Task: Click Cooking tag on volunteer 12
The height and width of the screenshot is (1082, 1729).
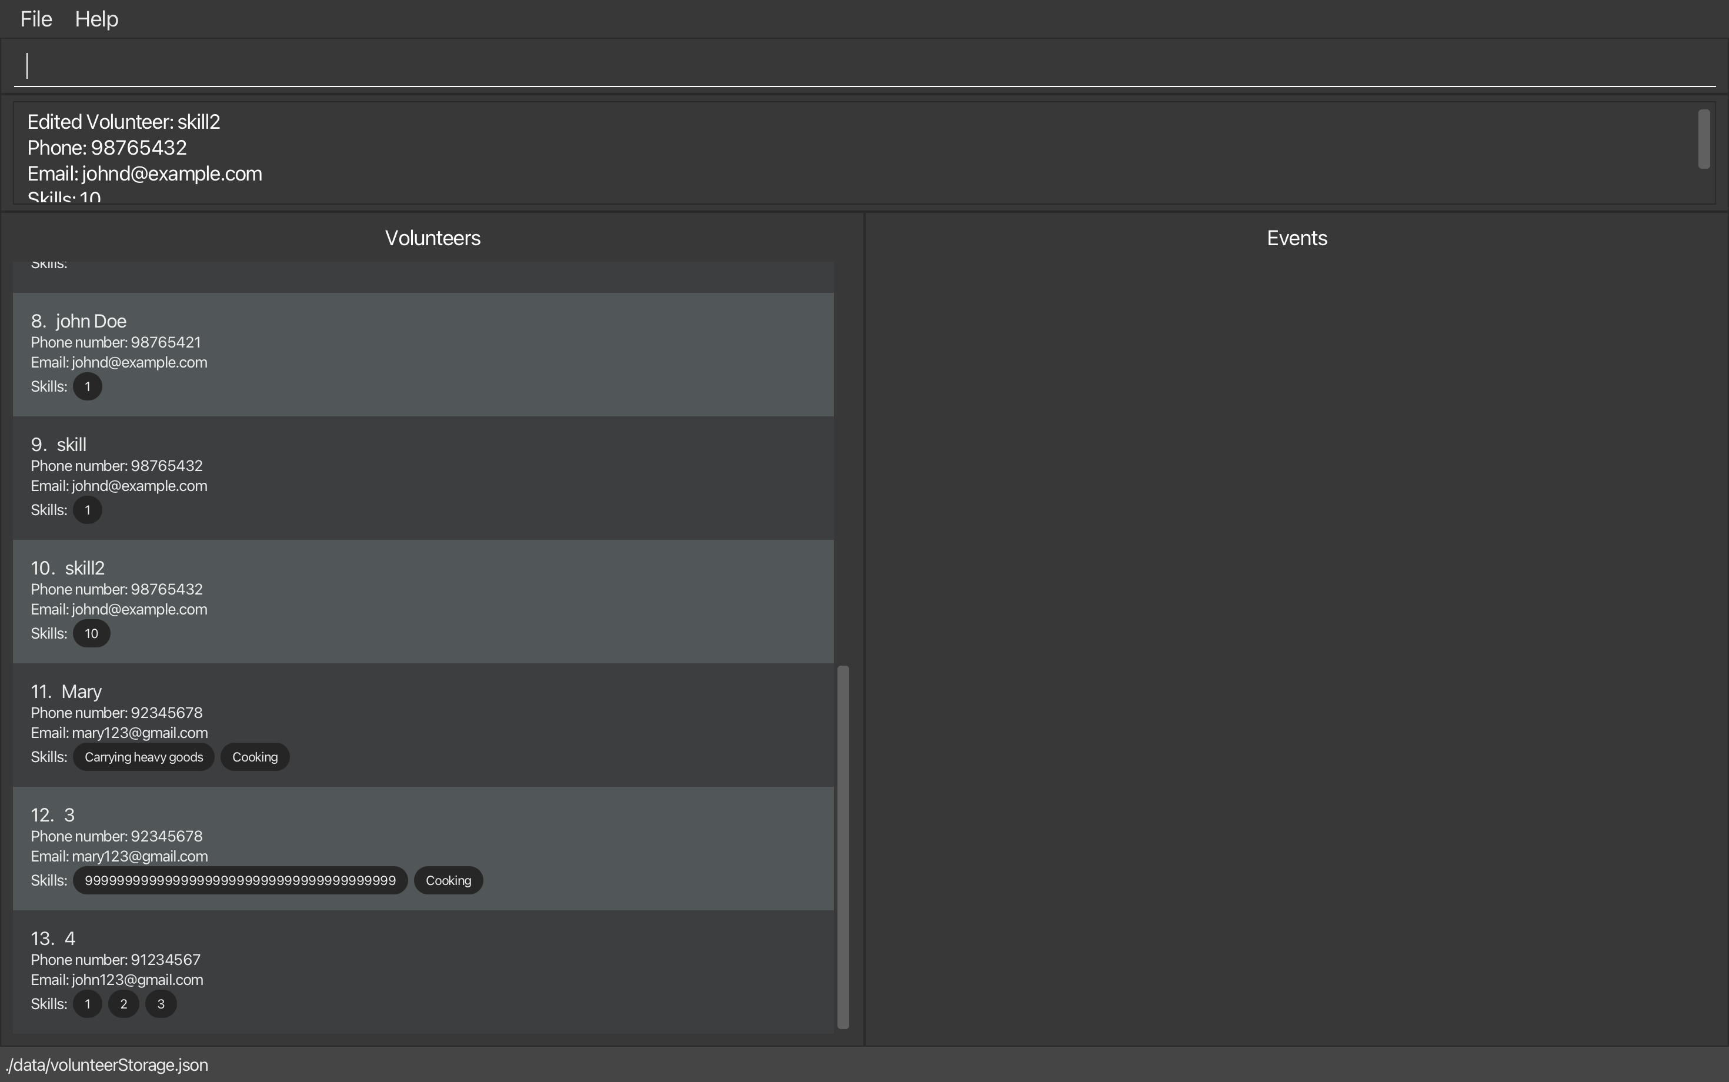Action: pos(449,880)
